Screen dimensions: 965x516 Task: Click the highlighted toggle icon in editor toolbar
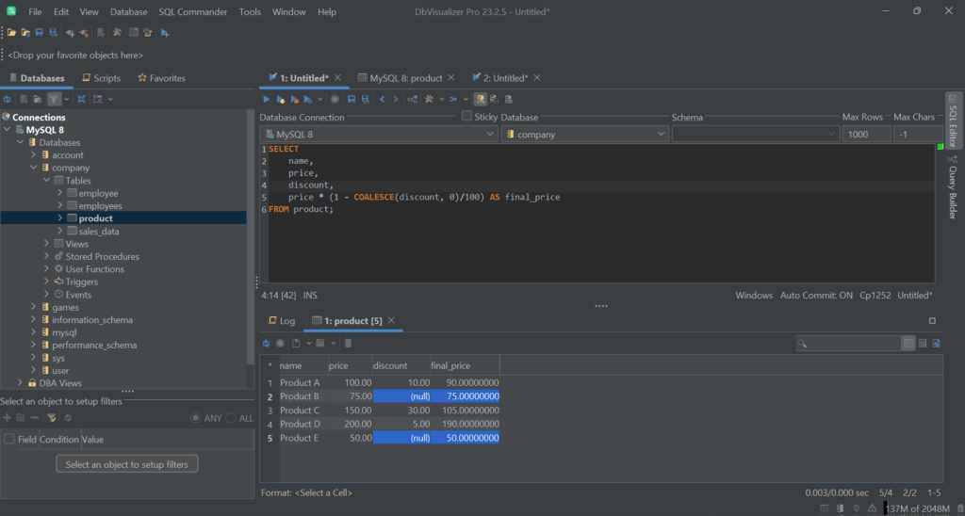(480, 99)
